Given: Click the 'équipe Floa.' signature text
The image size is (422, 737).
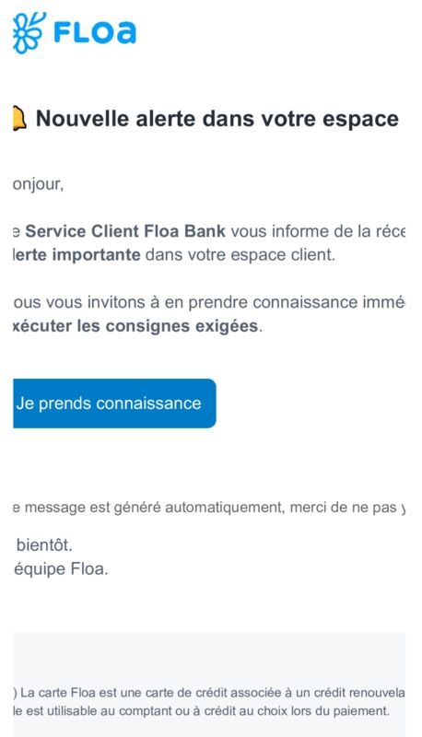Looking at the screenshot, I should (x=61, y=568).
